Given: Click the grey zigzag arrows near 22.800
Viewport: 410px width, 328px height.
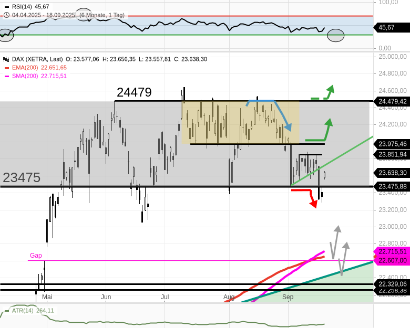Looking at the screenshot, I should (339, 250).
